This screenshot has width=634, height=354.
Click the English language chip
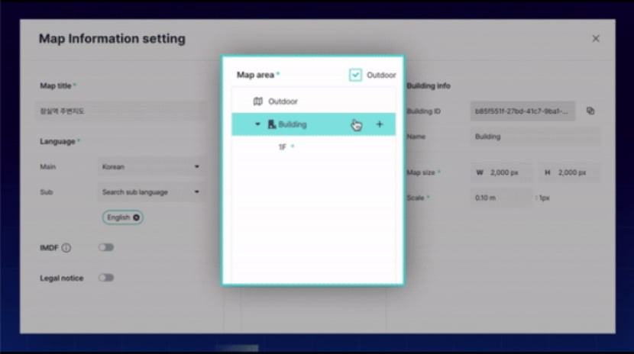[x=122, y=217]
